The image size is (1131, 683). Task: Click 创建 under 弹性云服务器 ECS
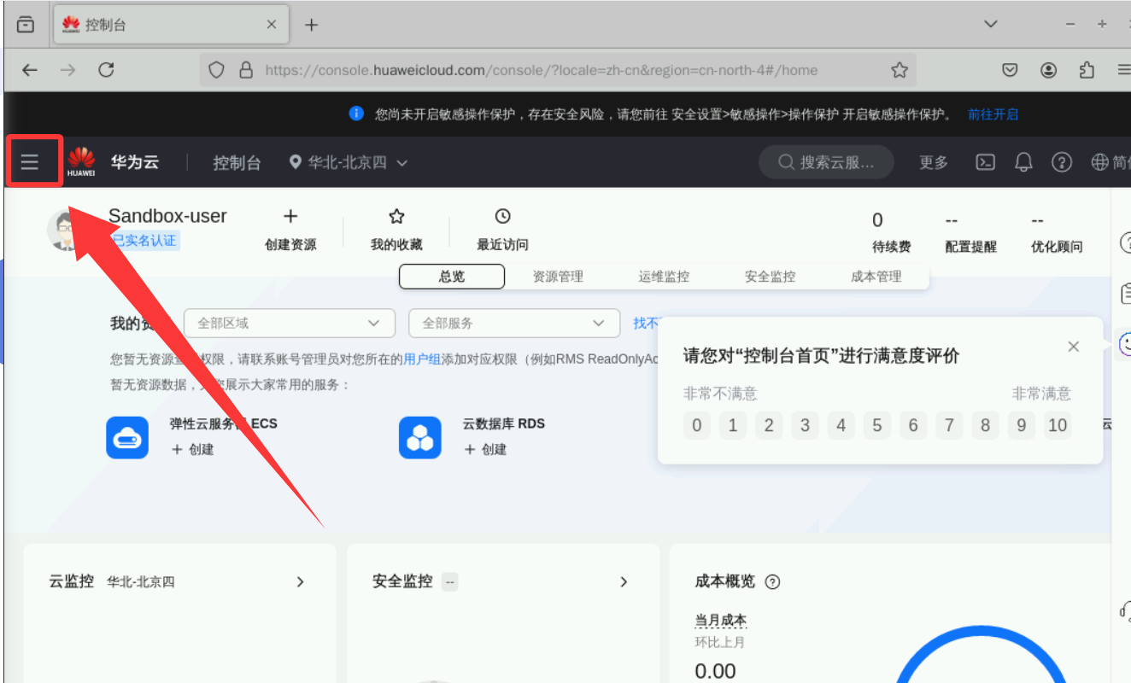pos(193,449)
